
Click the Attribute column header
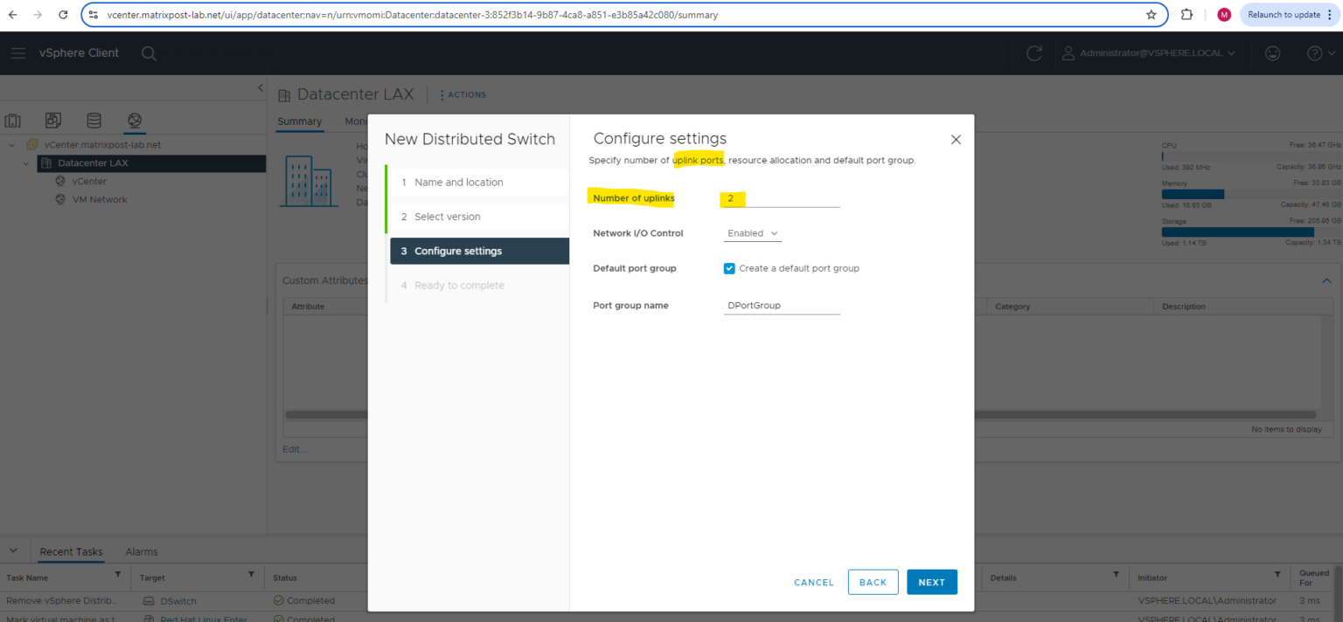308,307
